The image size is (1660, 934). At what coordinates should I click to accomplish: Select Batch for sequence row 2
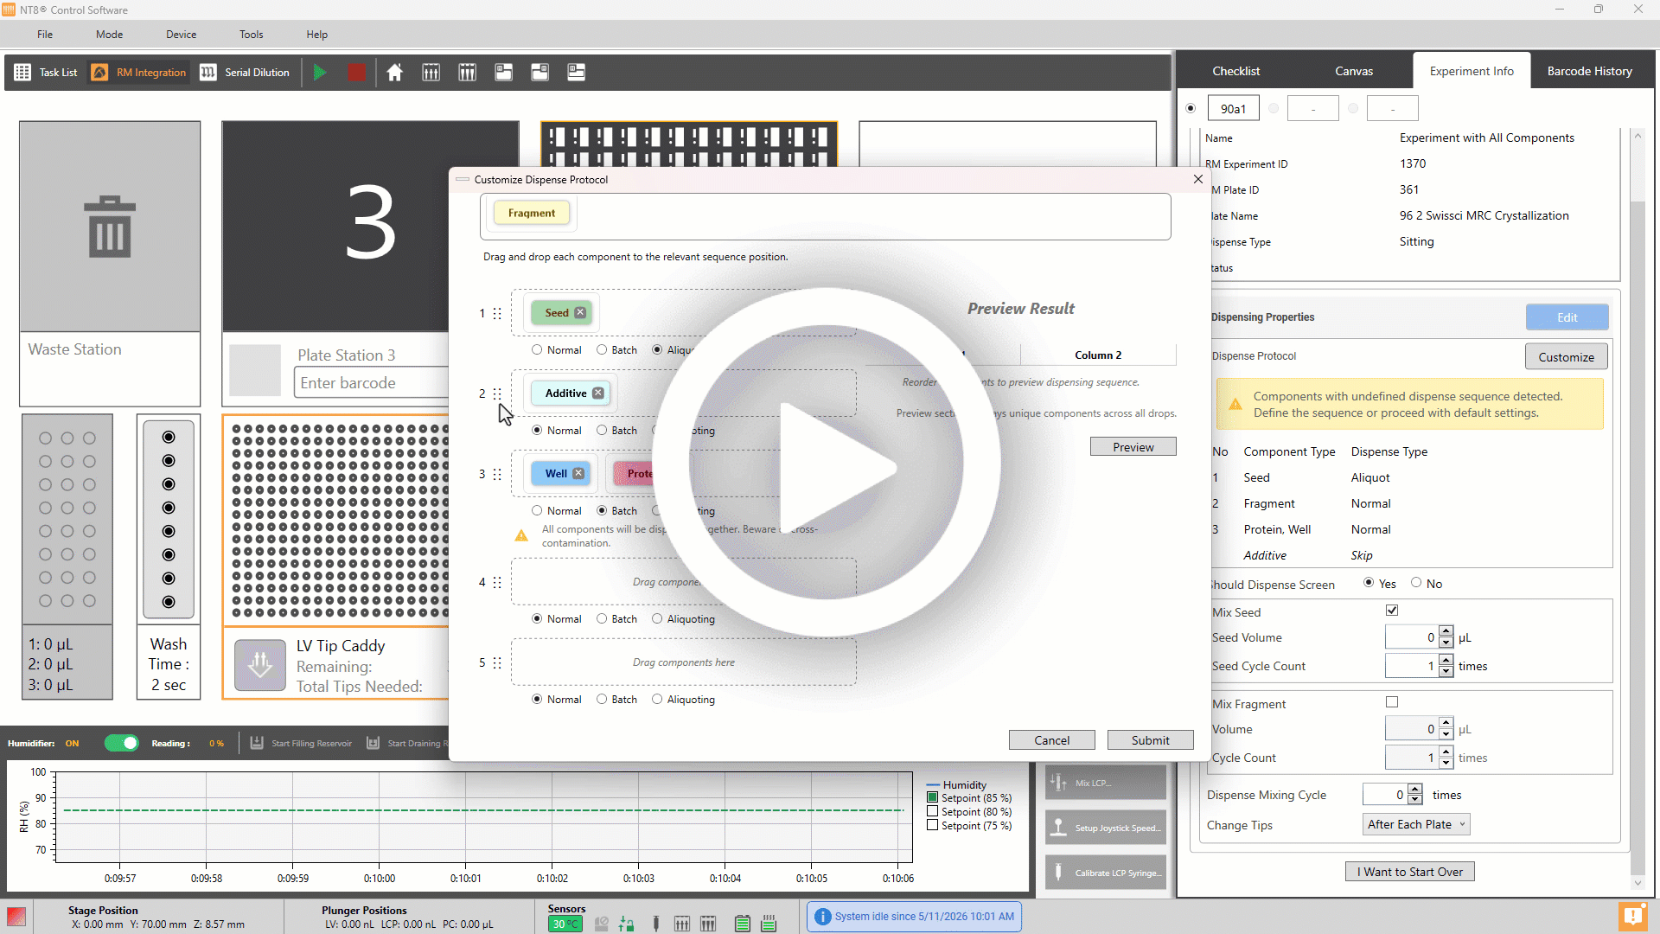[x=602, y=431]
